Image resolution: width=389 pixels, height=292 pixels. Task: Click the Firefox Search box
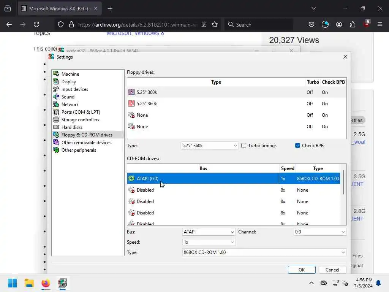point(259,25)
